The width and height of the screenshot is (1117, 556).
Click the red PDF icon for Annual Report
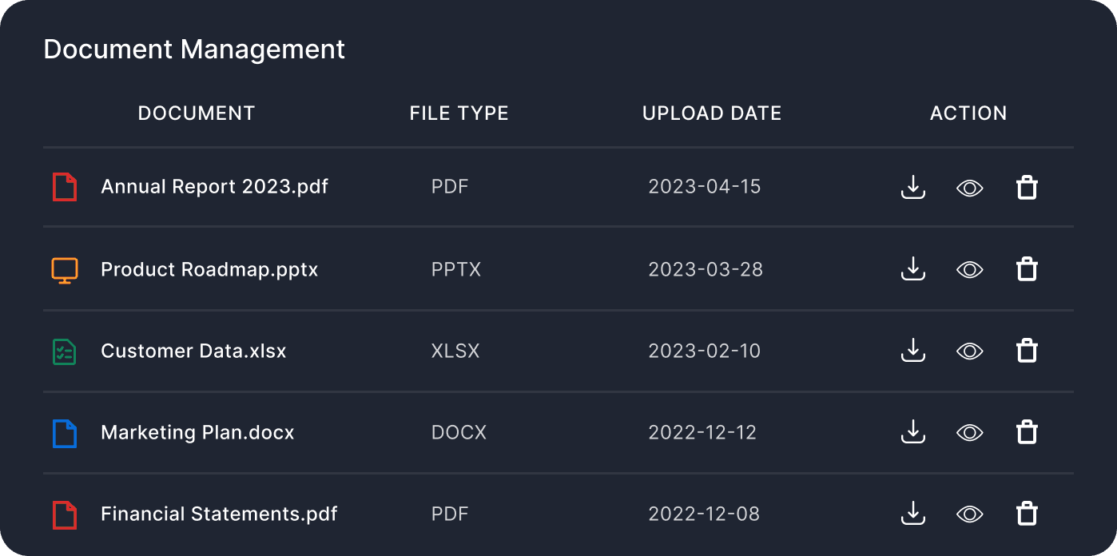(65, 188)
